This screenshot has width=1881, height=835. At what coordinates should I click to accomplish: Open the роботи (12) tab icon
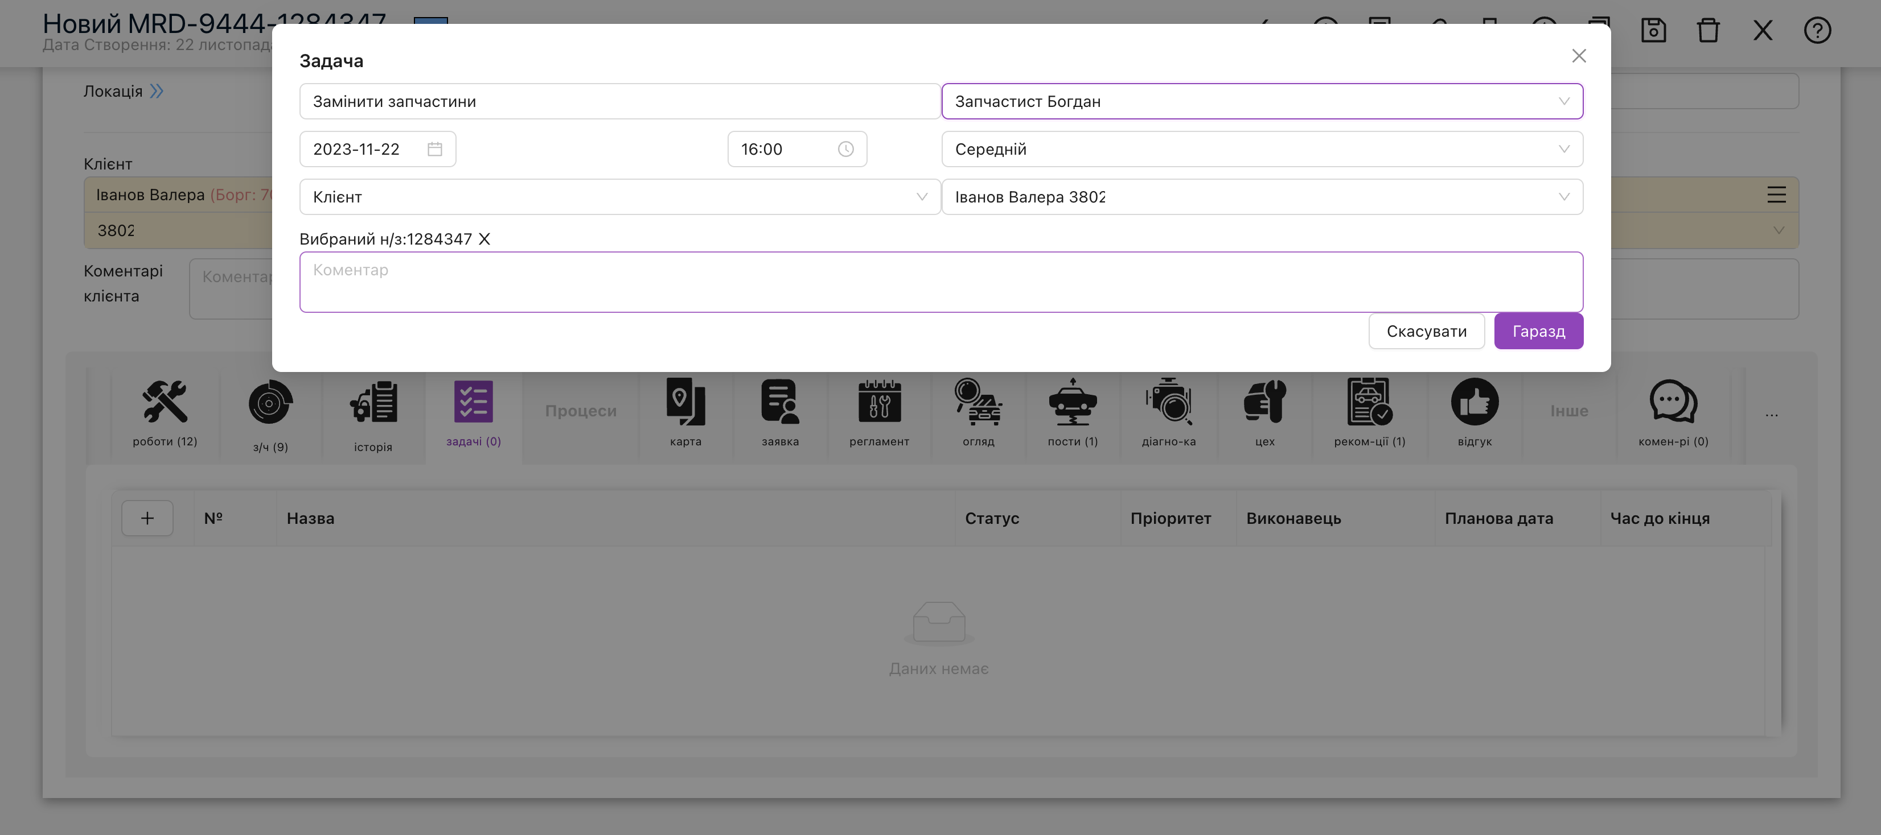pyautogui.click(x=165, y=402)
